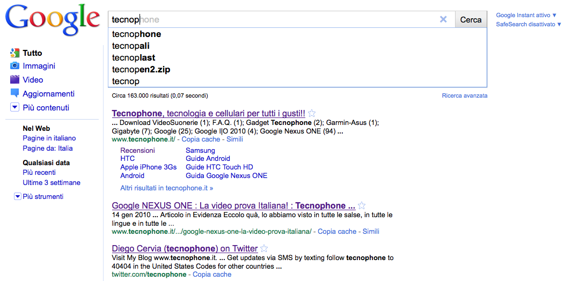Click the Video film icon
Screen dimensions: 572x281
14,80
